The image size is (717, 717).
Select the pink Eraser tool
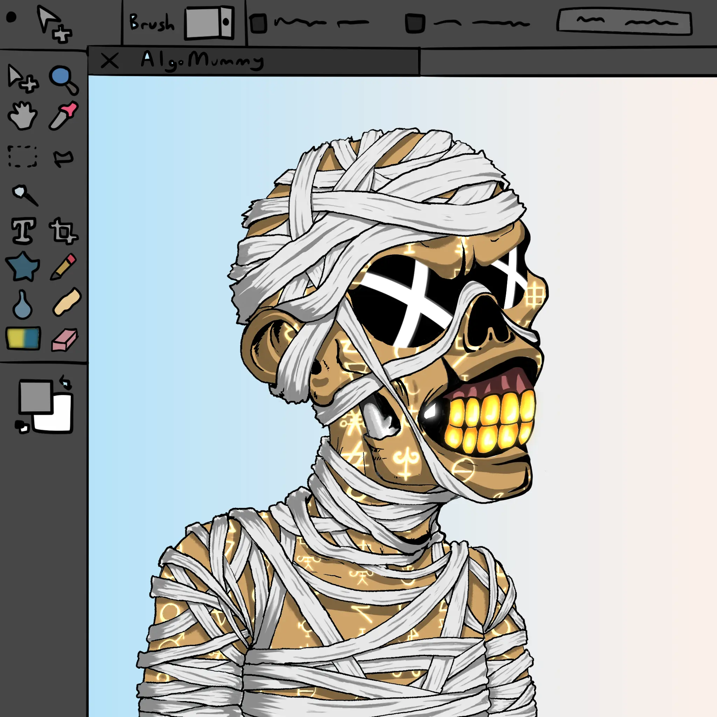coord(64,339)
